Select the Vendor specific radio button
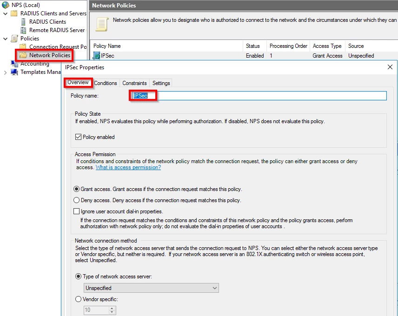The height and width of the screenshot is (316, 398). pyautogui.click(x=79, y=299)
